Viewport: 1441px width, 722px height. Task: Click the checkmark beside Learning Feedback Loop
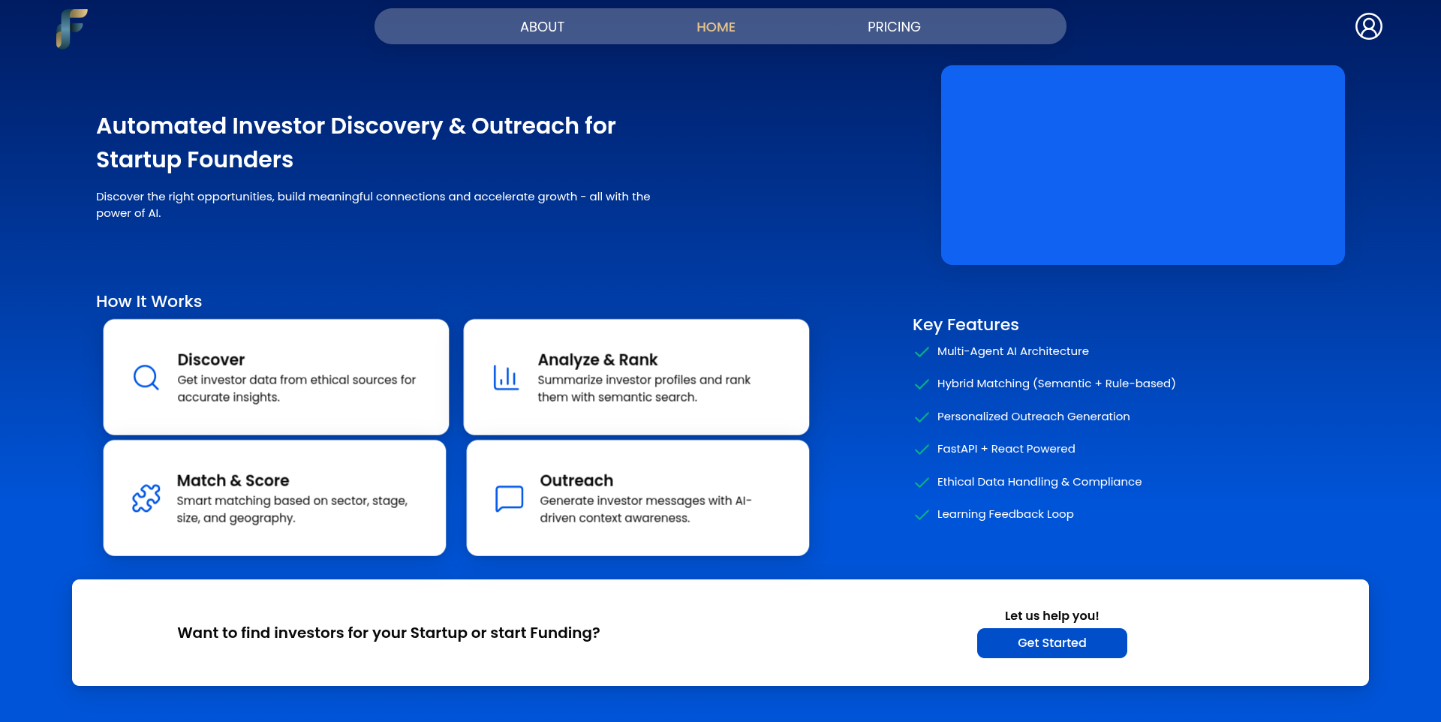pos(921,515)
